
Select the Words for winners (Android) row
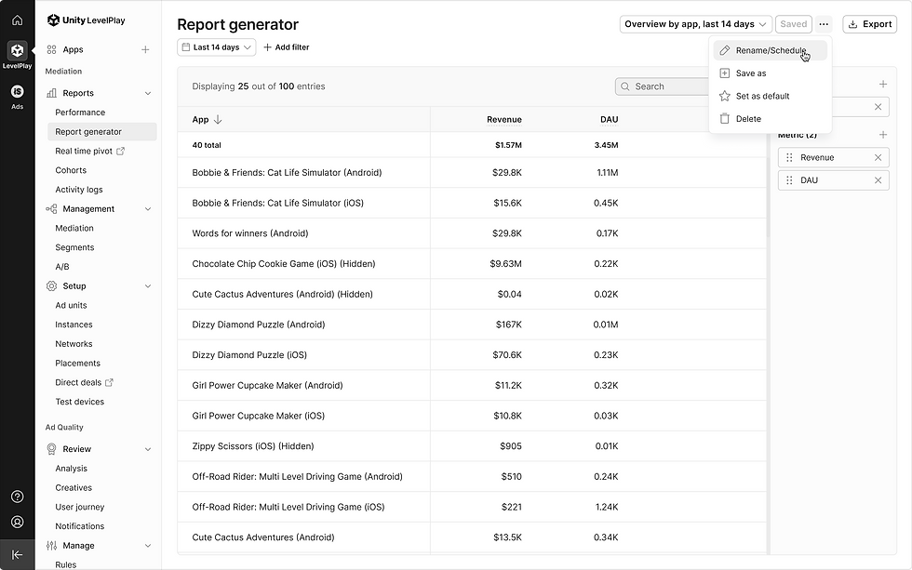(x=472, y=233)
